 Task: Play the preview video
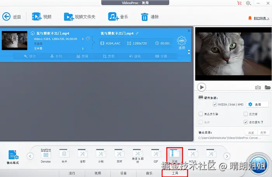click(202, 87)
